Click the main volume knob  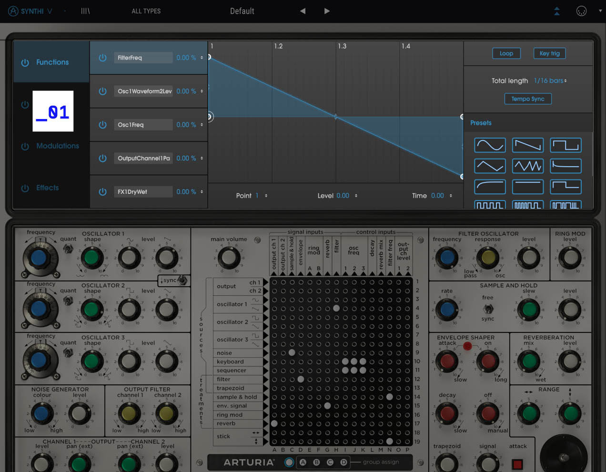229,258
